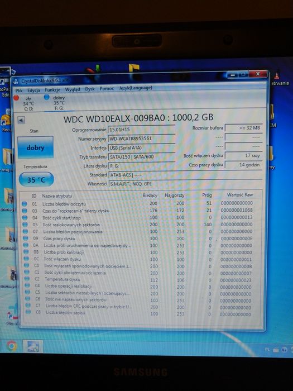
Task: Click the 35 °C temperature indicator
Action: click(36, 179)
